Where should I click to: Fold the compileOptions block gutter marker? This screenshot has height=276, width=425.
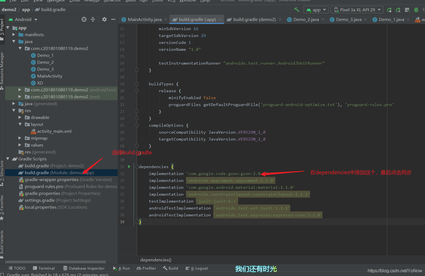click(x=137, y=125)
